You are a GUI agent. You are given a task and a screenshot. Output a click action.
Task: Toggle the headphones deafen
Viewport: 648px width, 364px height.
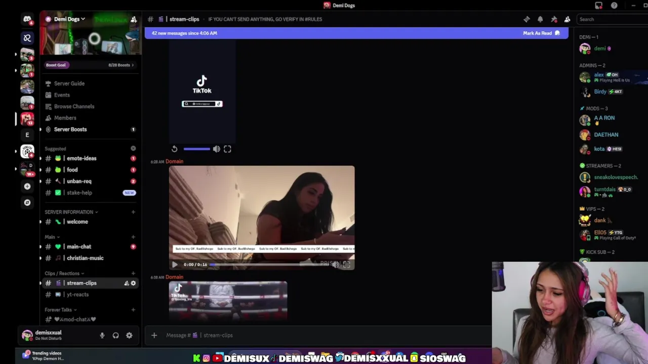pos(115,335)
